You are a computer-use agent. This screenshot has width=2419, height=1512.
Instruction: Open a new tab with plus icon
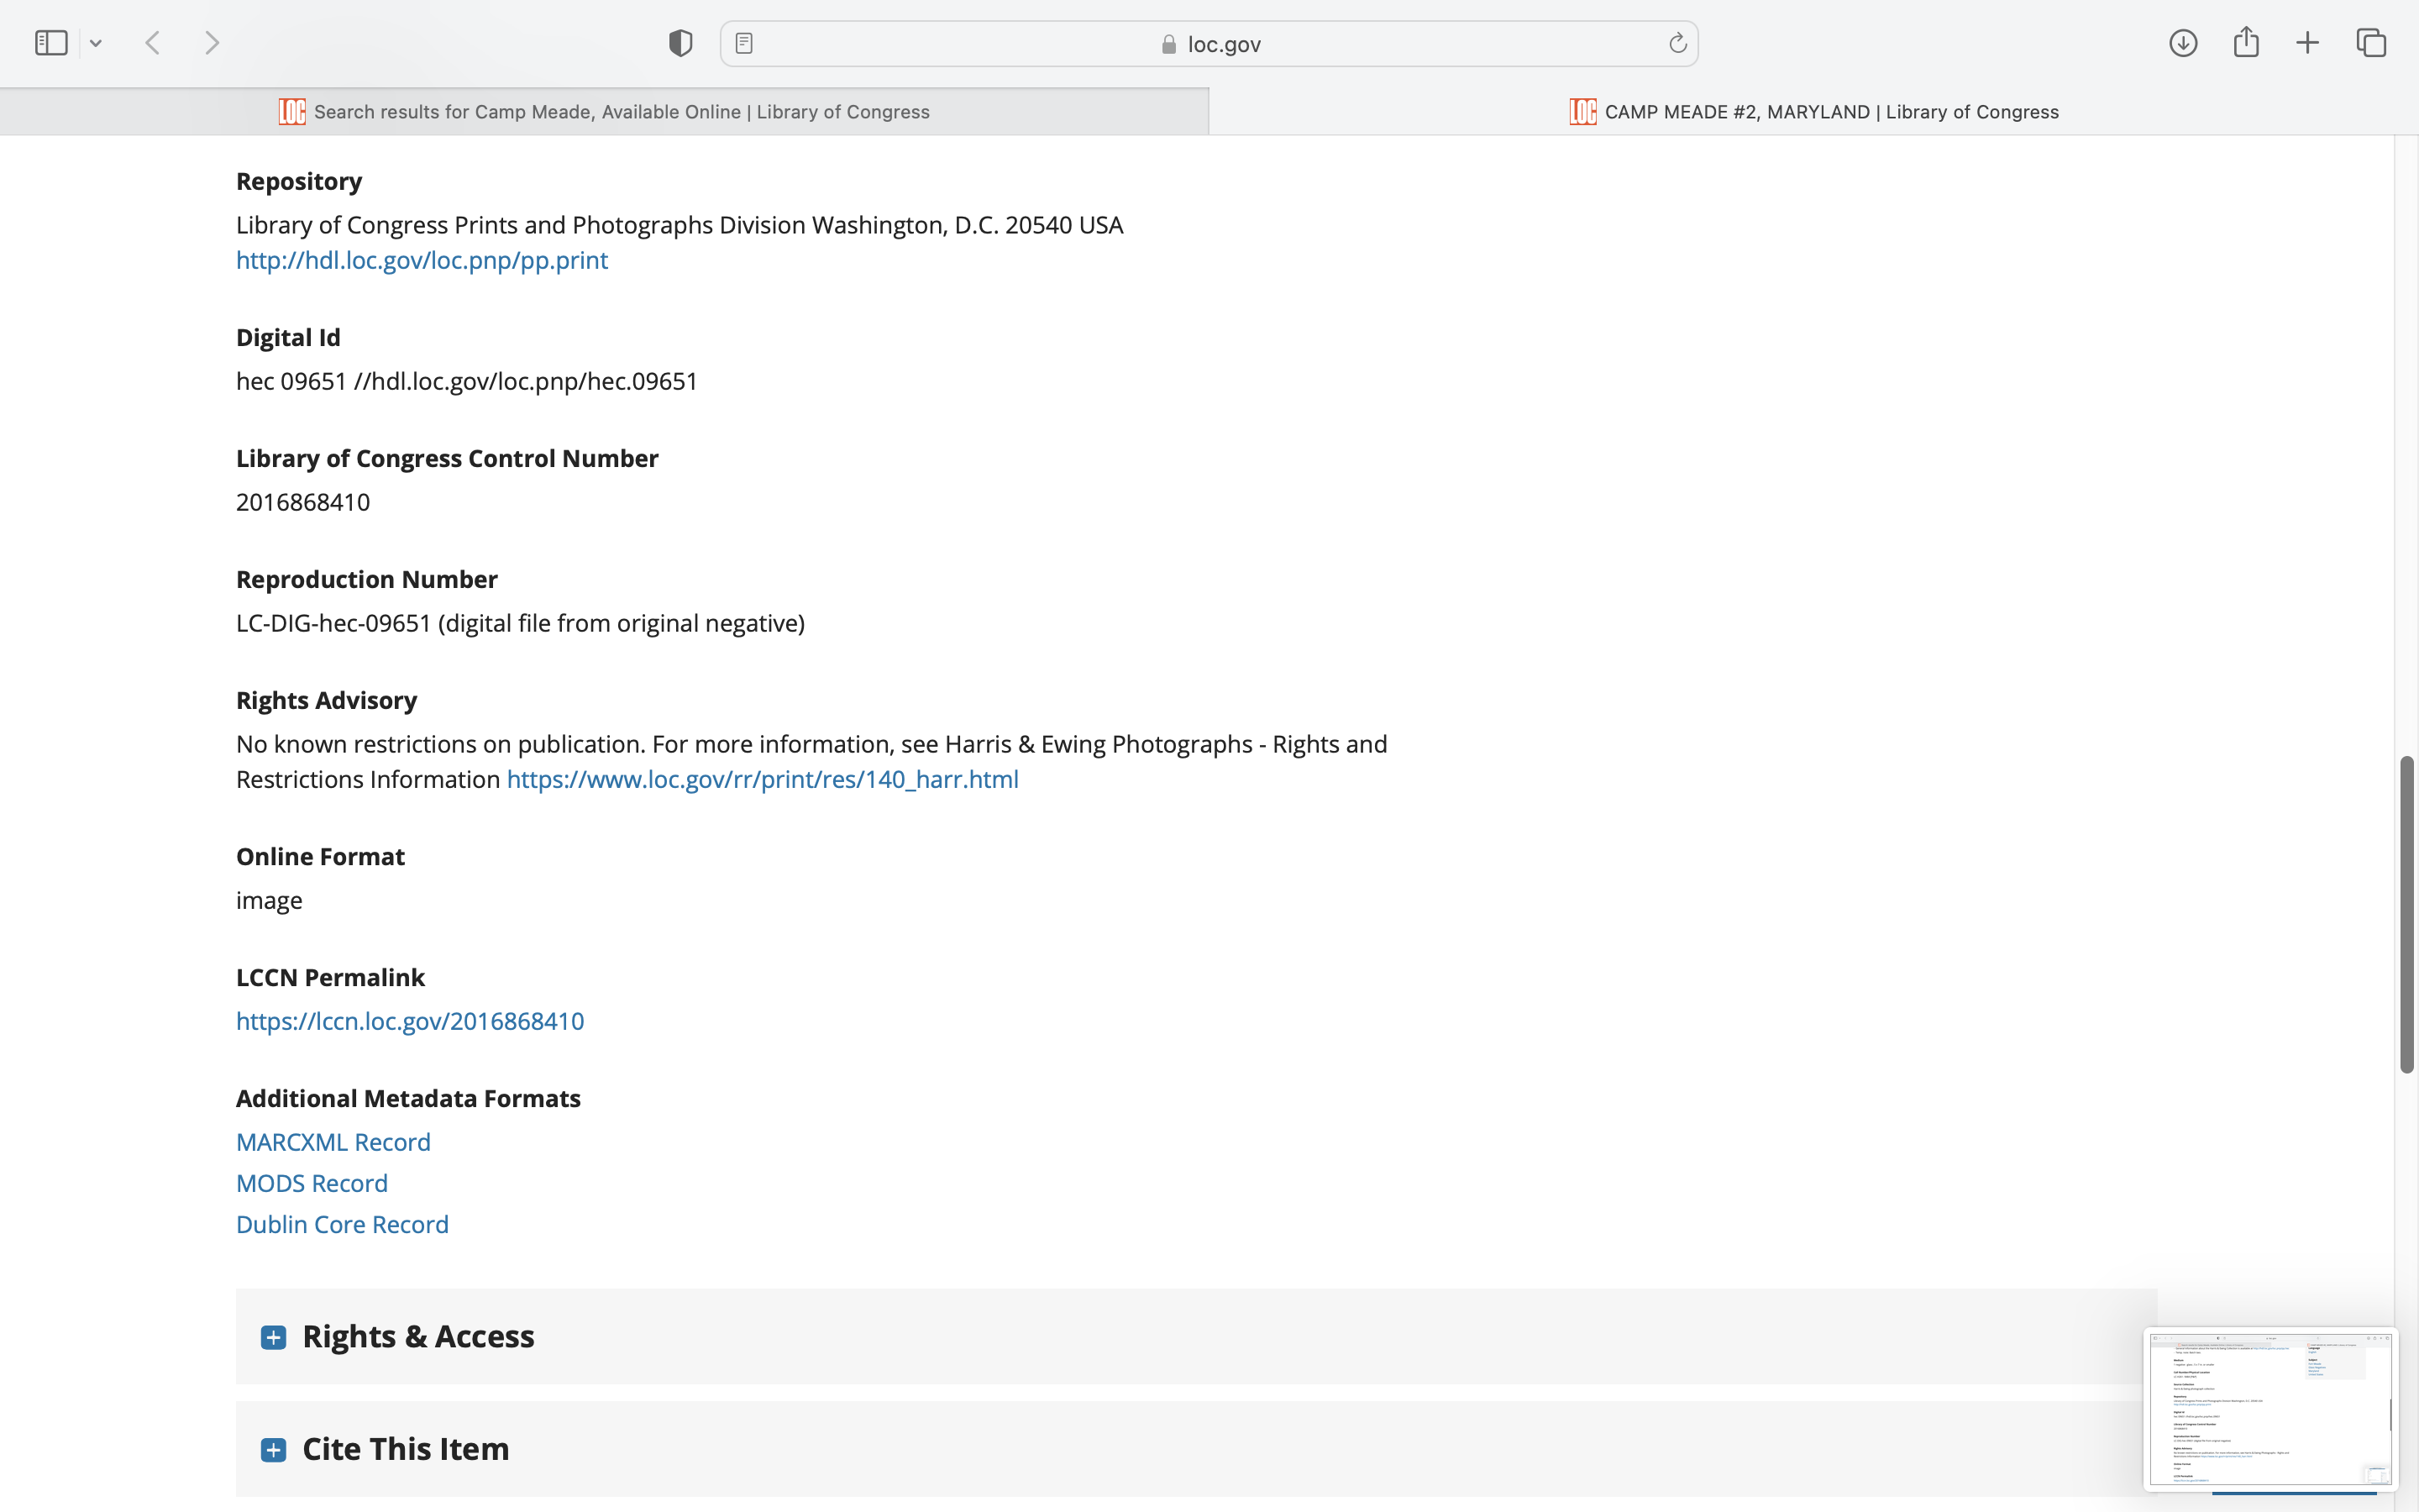click(x=2307, y=43)
